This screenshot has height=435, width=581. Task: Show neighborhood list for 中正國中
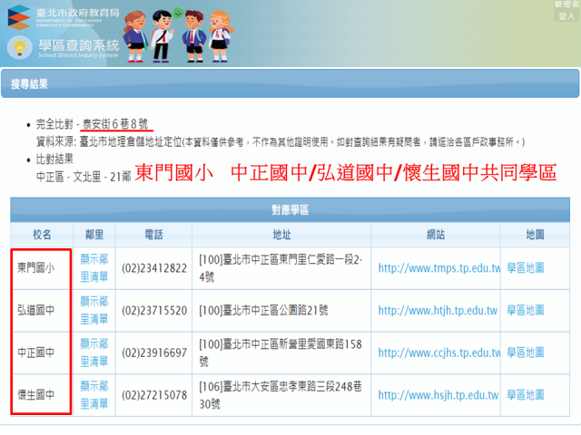94,352
